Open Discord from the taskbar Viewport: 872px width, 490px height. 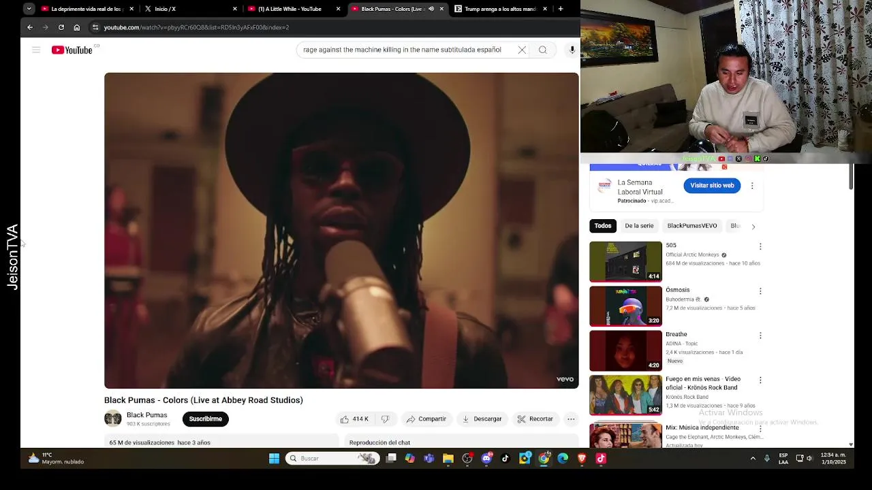[486, 459]
